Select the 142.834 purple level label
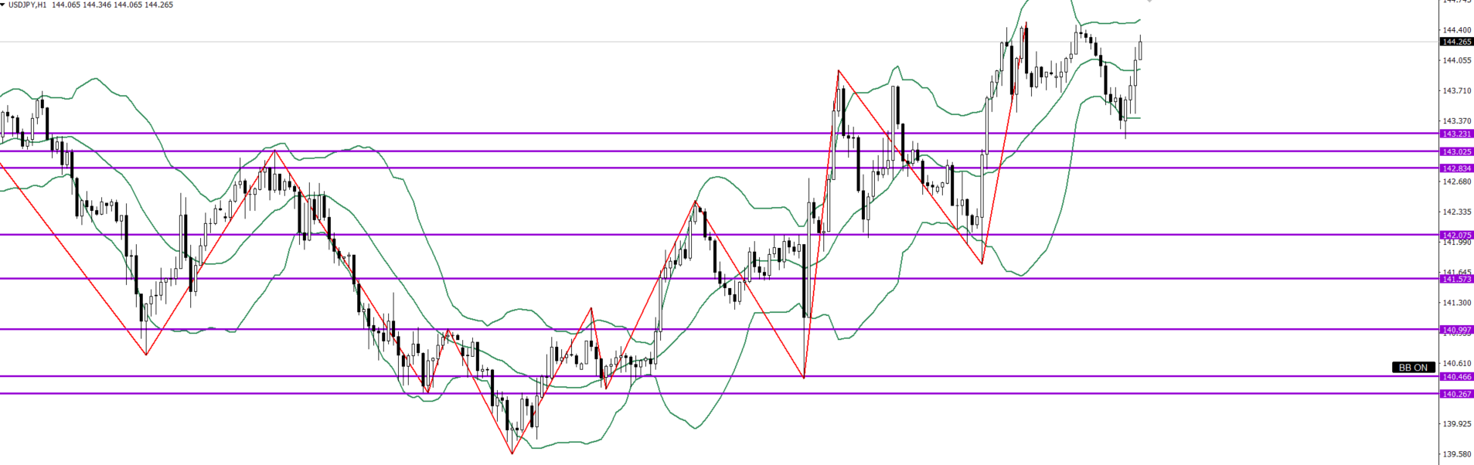Viewport: 1474px width, 465px height. pos(1456,168)
